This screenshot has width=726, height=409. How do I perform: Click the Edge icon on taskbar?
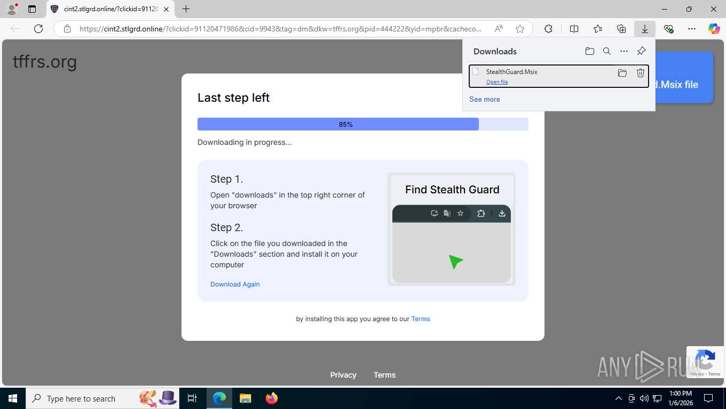219,398
